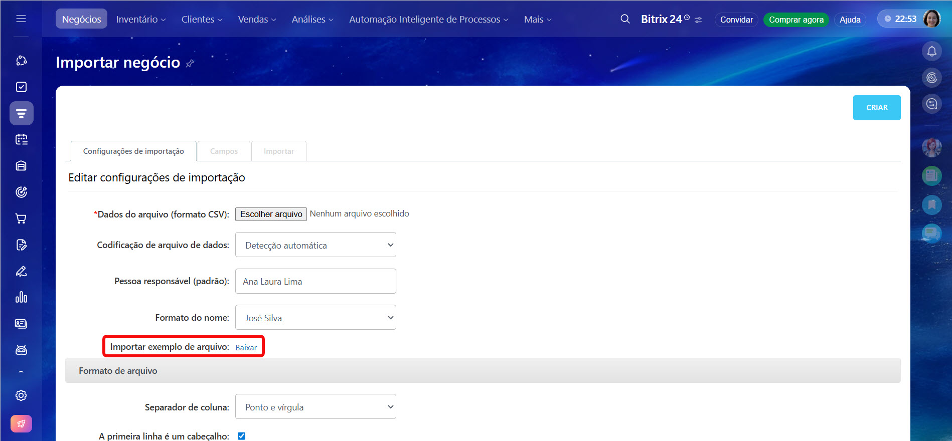The image size is (952, 441).
Task: Open the calendar icon in sidebar
Action: pos(21,139)
